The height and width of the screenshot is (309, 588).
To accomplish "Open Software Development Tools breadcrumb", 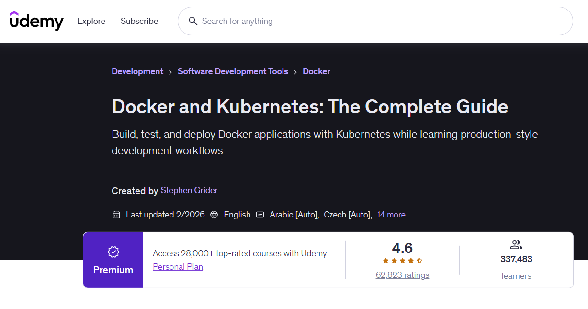I will point(233,71).
